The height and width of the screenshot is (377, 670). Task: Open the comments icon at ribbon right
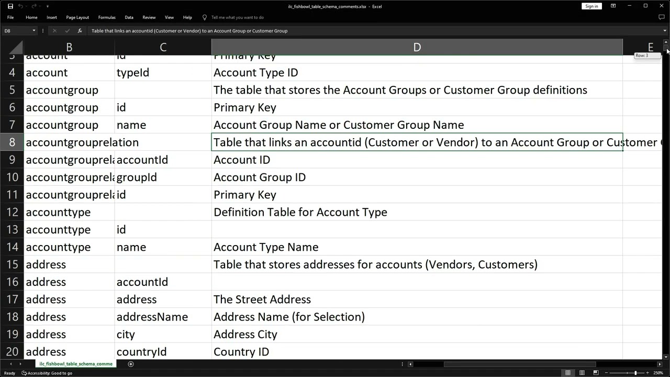pos(661,17)
